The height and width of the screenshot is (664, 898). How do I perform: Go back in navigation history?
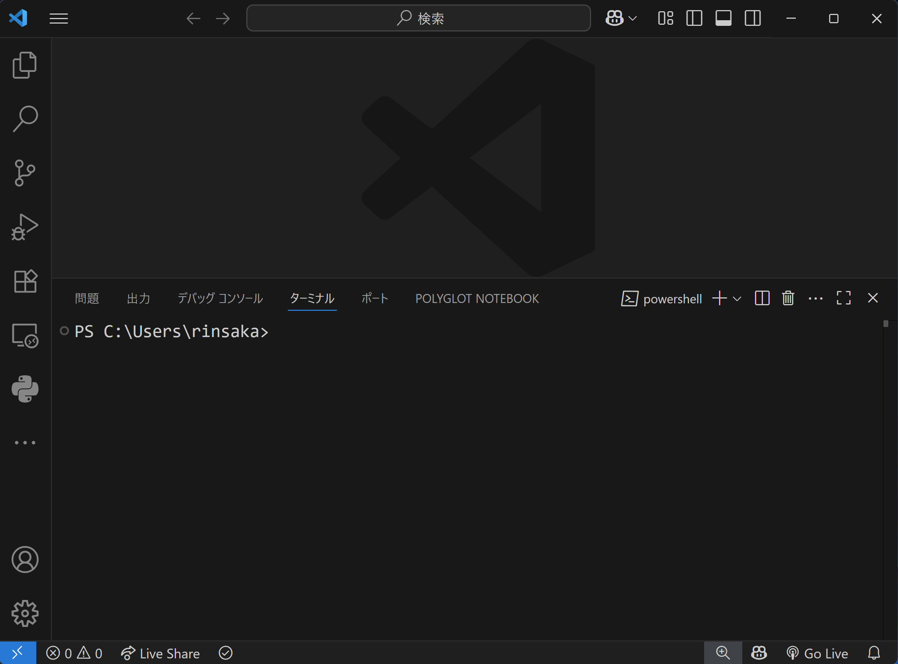(x=193, y=18)
